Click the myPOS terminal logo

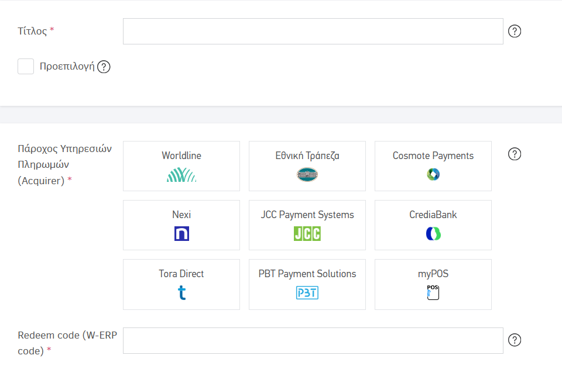click(x=433, y=292)
